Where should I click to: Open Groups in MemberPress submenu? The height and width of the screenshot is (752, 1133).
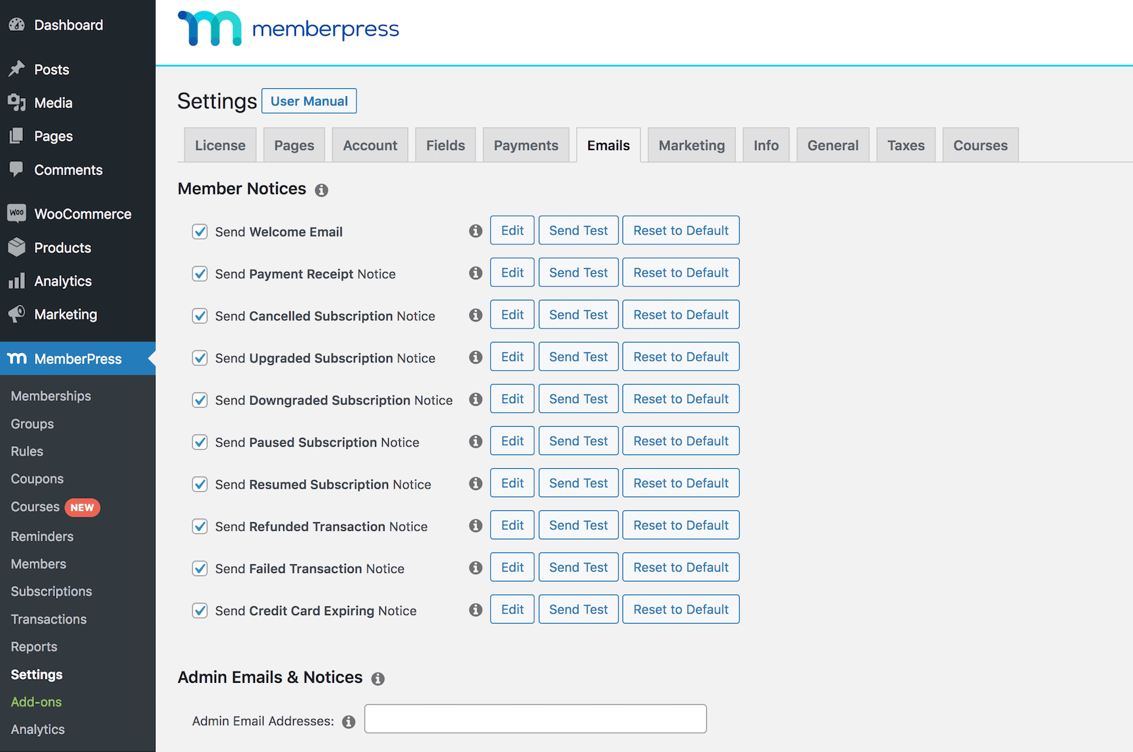click(x=32, y=423)
